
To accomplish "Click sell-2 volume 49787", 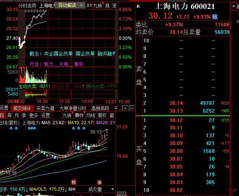I will click(x=207, y=103).
